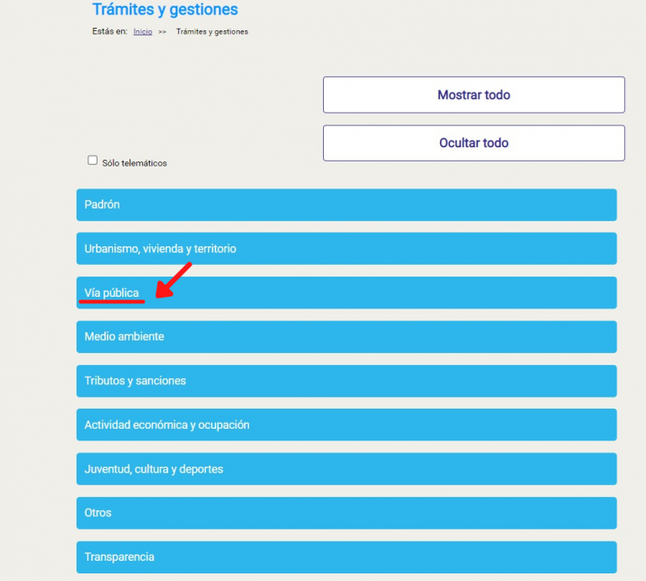Expand the Medio ambiente section
Image resolution: width=646 pixels, height=581 pixels.
pyautogui.click(x=346, y=336)
